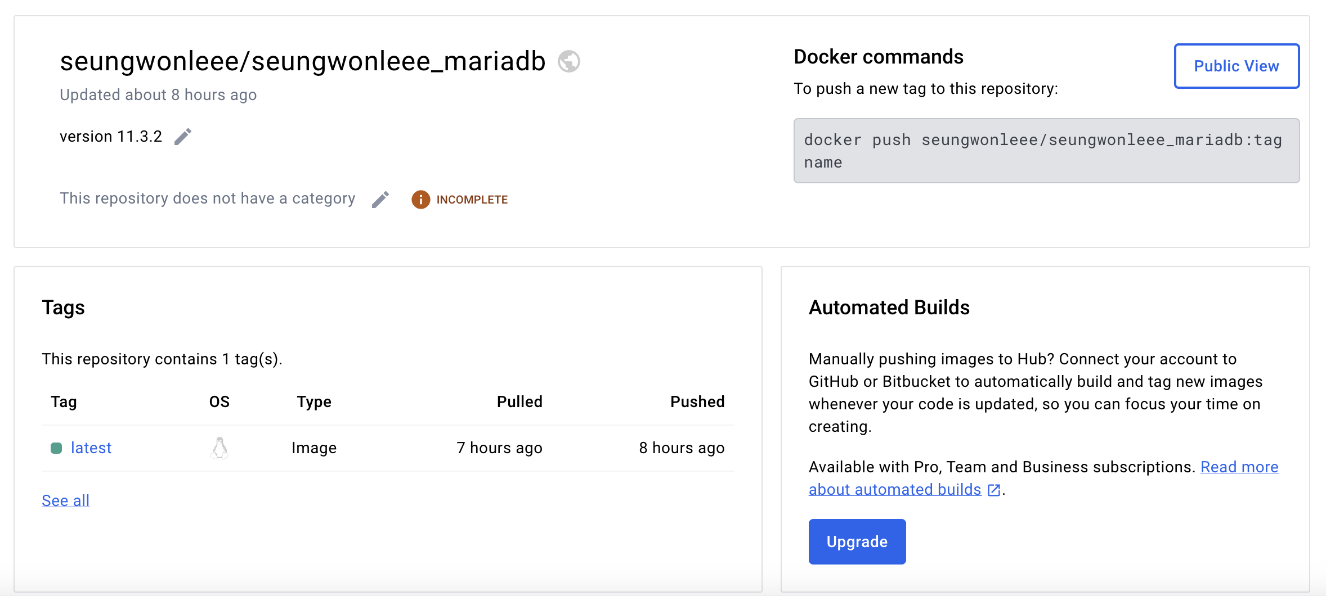Viewport: 1326px width, 596px height.
Task: Select the docker push command box
Action: [1046, 151]
